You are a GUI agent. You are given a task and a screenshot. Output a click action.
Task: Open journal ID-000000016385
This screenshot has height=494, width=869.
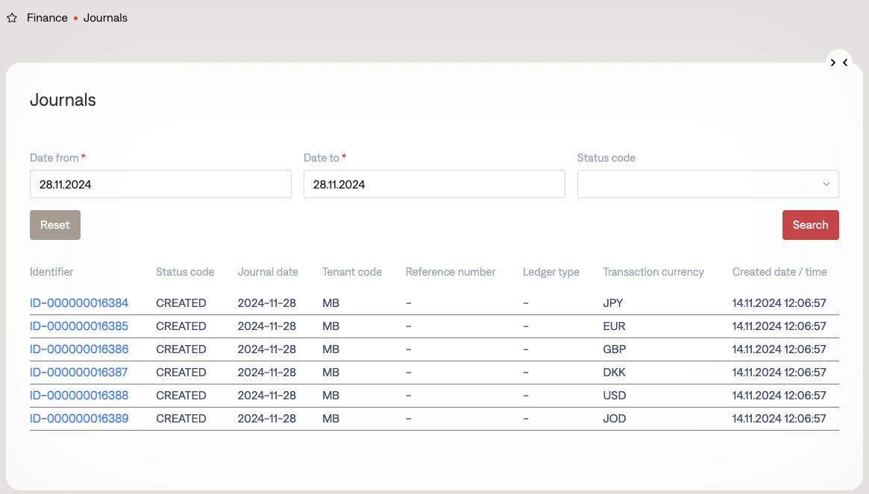(x=79, y=326)
